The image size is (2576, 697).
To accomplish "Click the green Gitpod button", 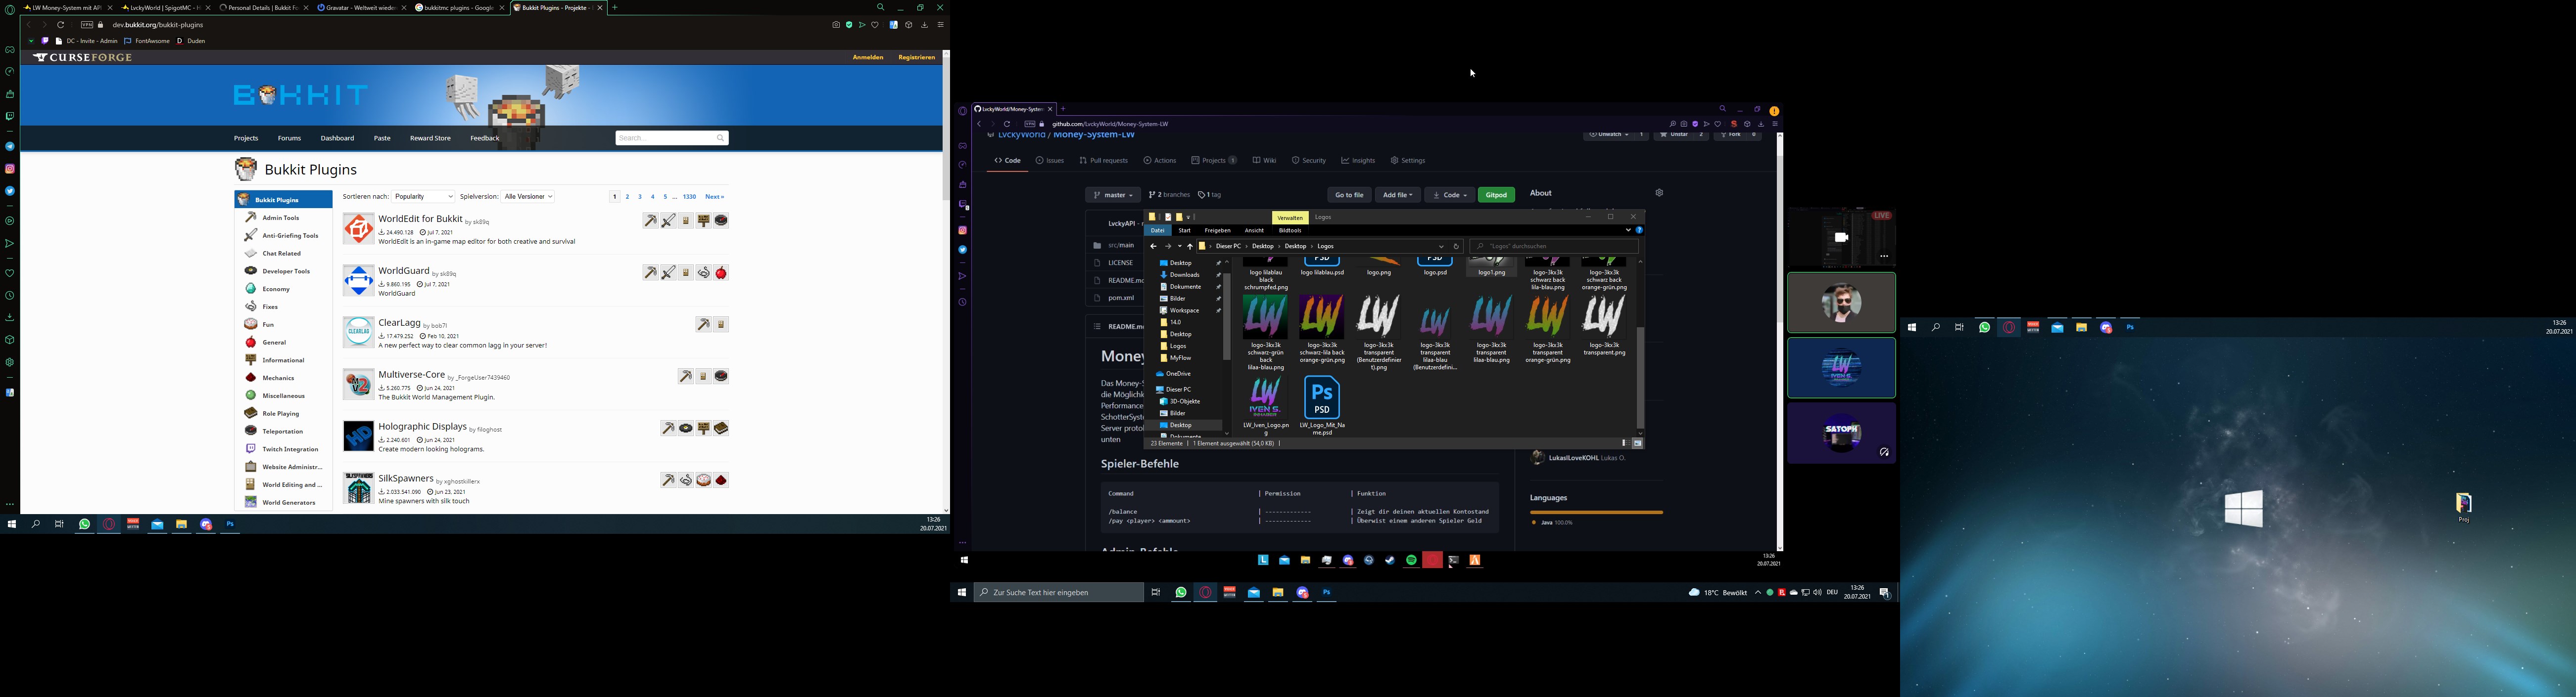I will coord(1496,196).
